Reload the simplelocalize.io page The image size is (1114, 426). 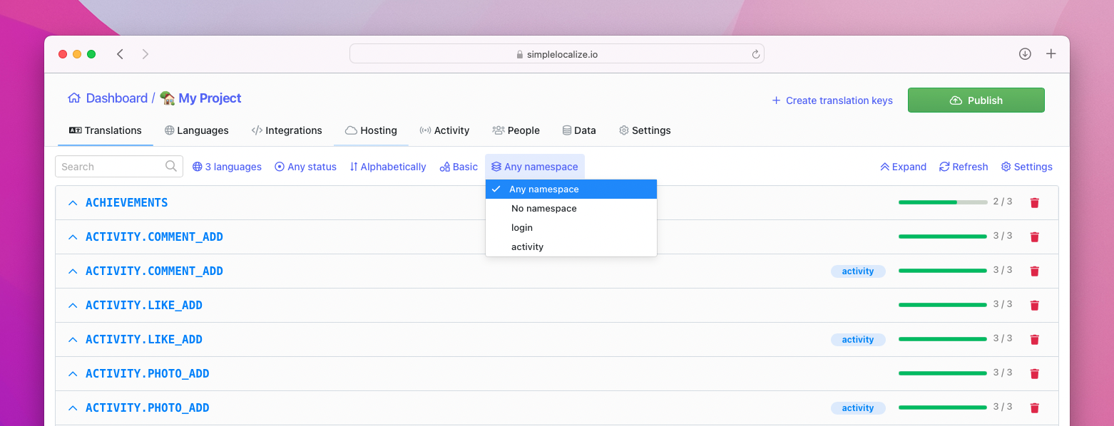(x=755, y=54)
